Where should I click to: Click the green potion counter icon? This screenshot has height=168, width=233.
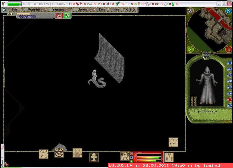tap(173, 4)
